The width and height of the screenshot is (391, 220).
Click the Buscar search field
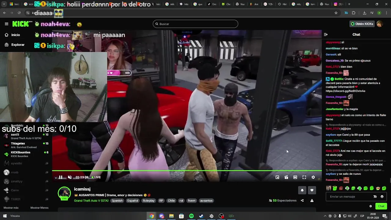(195, 24)
